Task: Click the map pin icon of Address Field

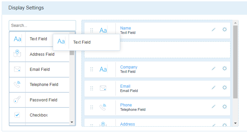Action: tap(17, 54)
